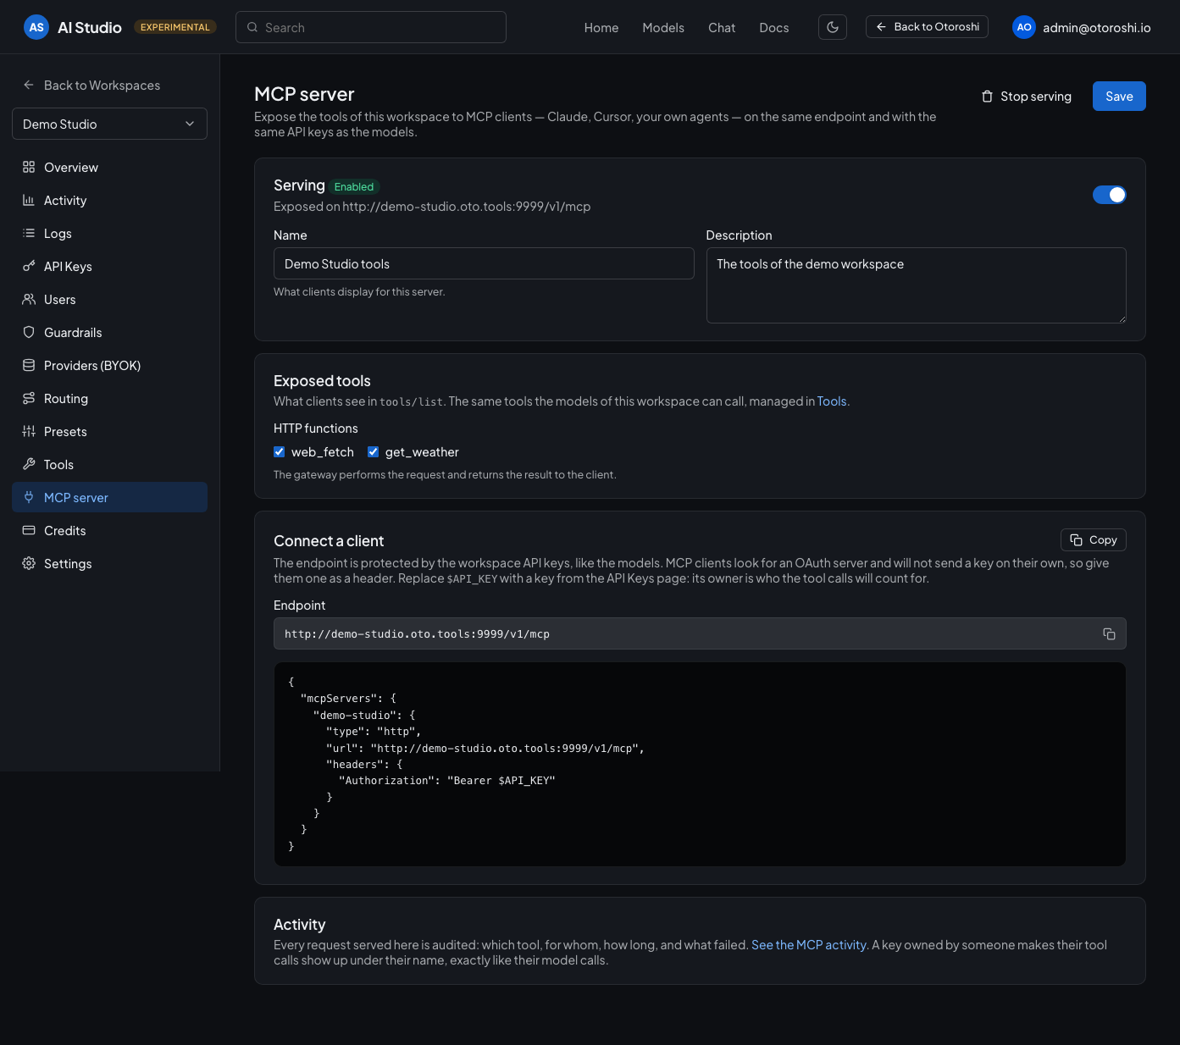Click the back arrow beside Back to Workspaces
The image size is (1180, 1045).
[x=29, y=85]
